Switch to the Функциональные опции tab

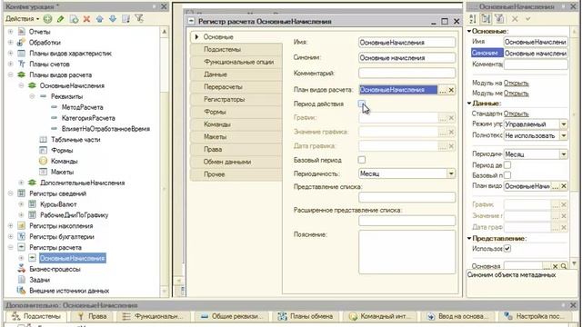pos(236,62)
